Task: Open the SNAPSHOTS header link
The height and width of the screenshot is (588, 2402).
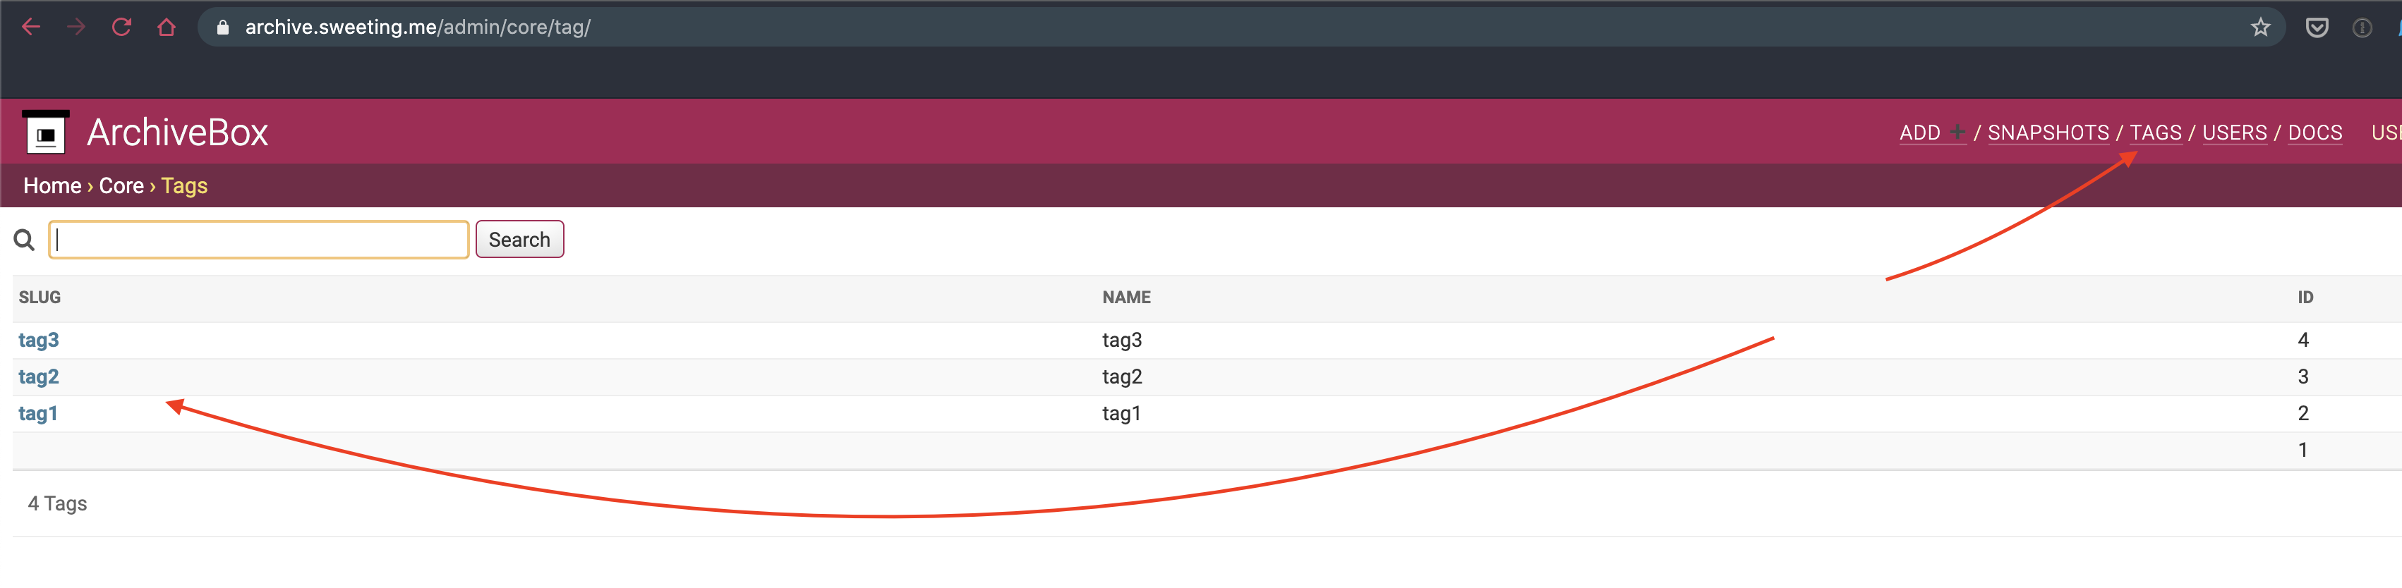Action: click(x=2048, y=133)
